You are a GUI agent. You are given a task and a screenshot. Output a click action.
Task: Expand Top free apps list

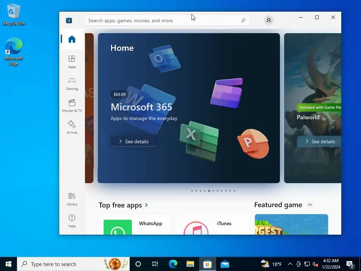tap(123, 205)
